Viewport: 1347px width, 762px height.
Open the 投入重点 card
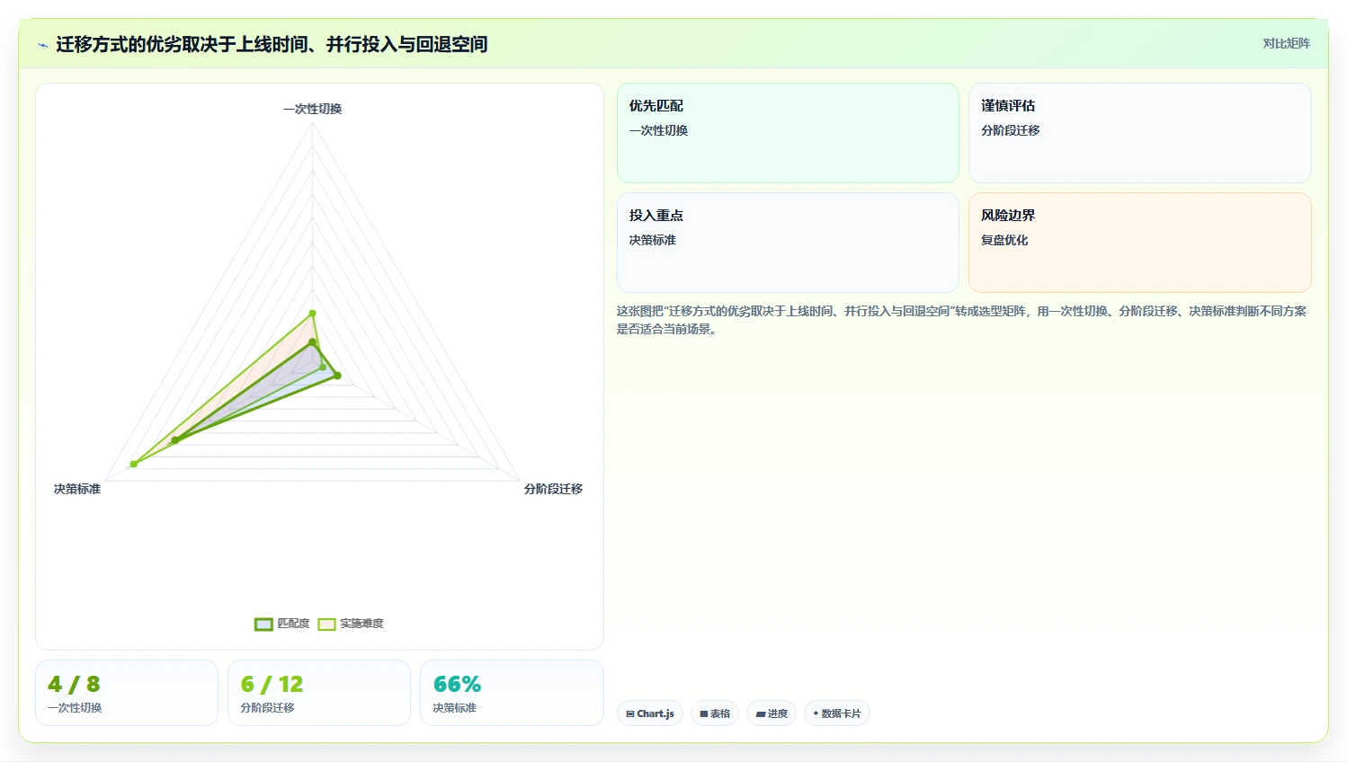click(x=788, y=243)
